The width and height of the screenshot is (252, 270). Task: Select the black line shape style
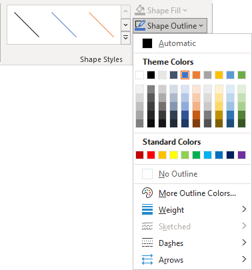[27, 25]
